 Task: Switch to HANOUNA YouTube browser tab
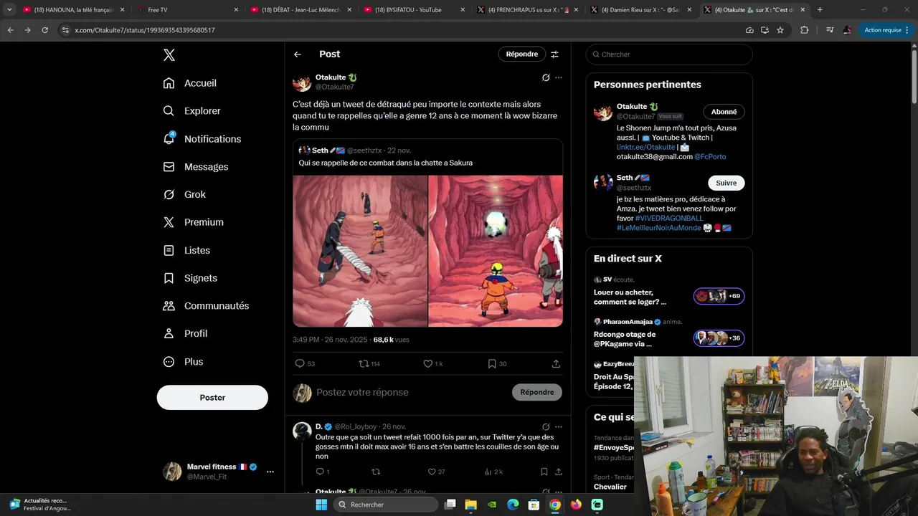pyautogui.click(x=75, y=10)
